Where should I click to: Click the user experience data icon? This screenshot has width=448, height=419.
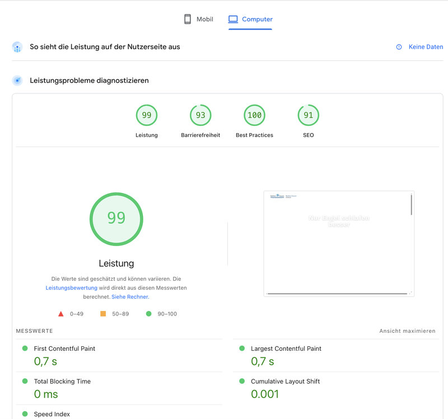(x=17, y=48)
